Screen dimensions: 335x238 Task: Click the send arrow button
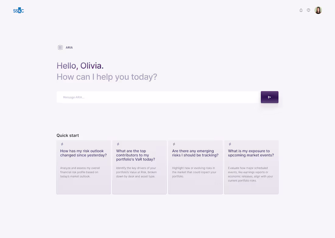point(270,97)
